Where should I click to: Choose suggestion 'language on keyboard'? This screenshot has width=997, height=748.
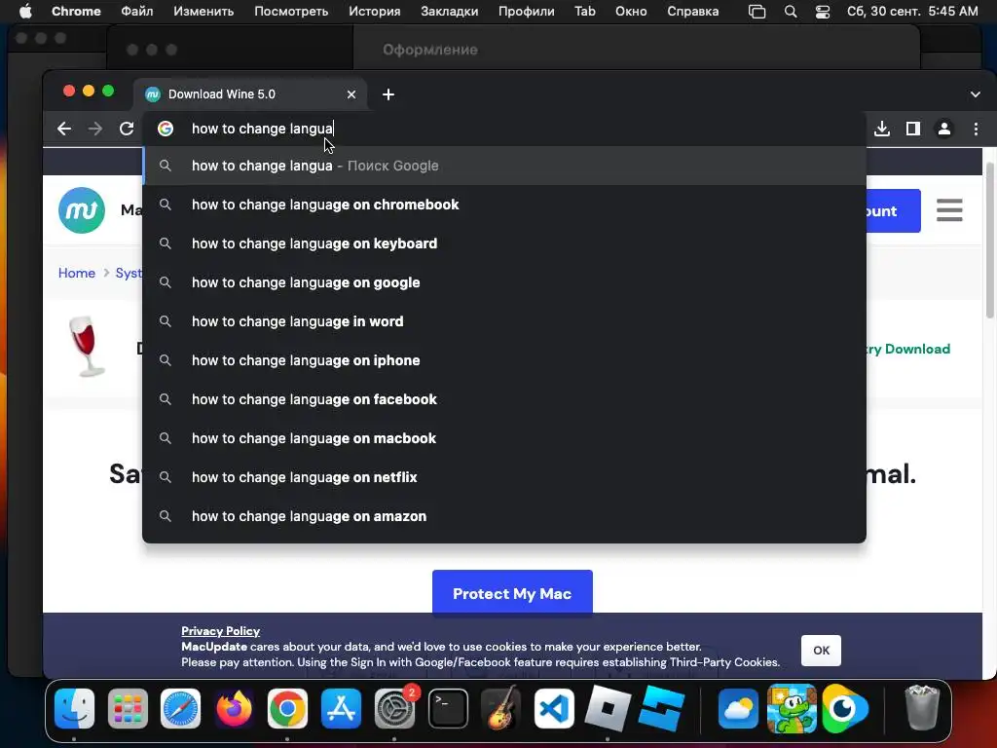pos(505,243)
